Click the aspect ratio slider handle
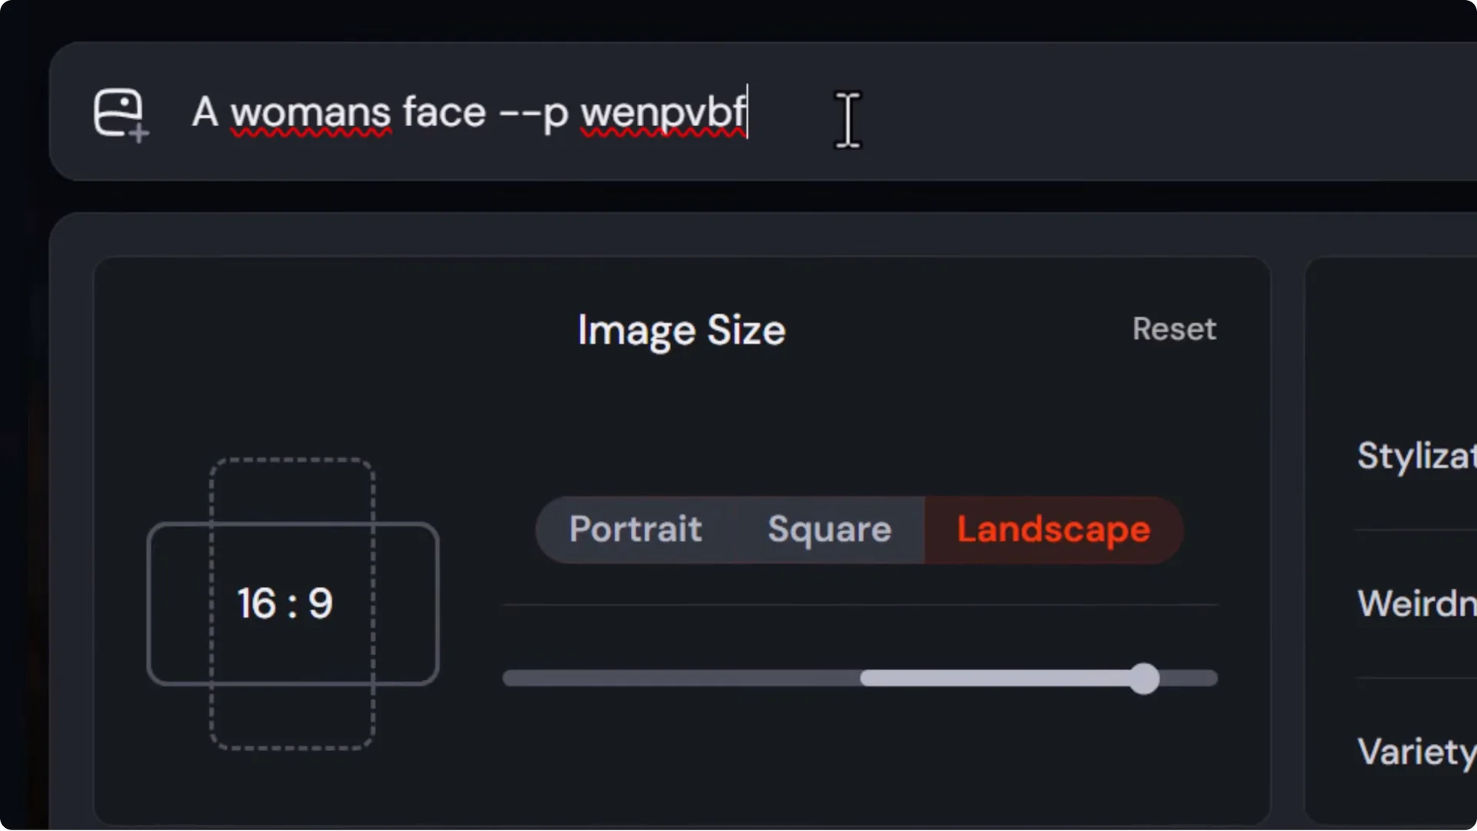Image resolution: width=1477 pixels, height=831 pixels. coord(1144,678)
